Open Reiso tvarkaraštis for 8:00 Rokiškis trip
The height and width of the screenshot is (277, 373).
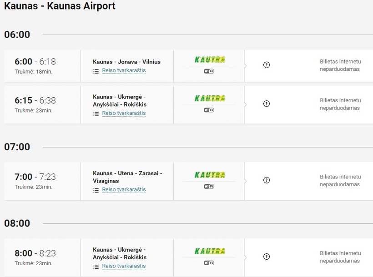[x=124, y=266]
